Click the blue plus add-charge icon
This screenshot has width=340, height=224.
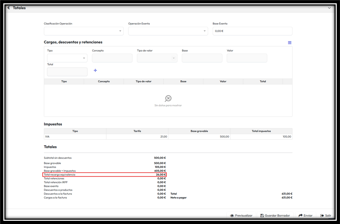pyautogui.click(x=95, y=71)
